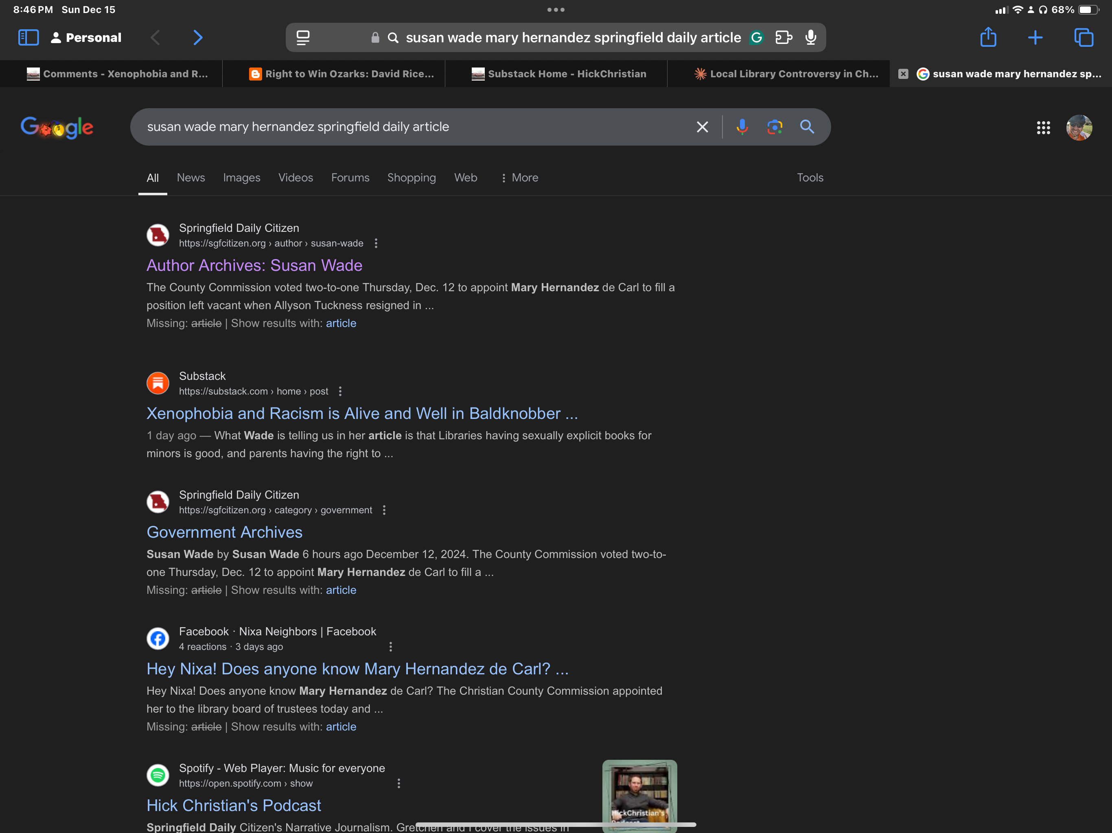The image size is (1112, 833).
Task: Switch to Substack Home - HickChristian tab
Action: pos(556,74)
